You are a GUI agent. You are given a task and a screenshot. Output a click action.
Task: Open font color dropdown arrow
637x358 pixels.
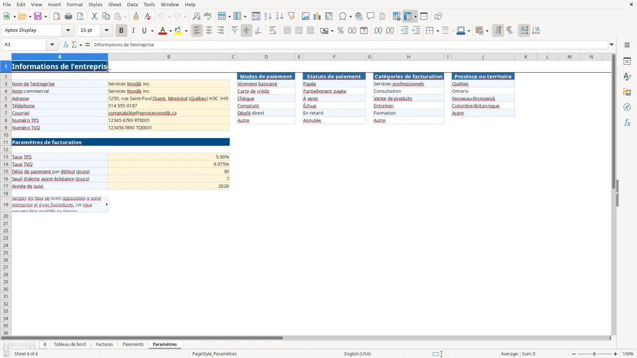click(x=170, y=31)
